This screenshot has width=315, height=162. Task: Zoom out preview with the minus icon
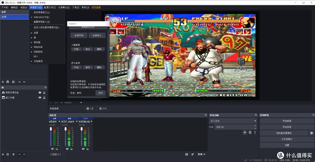(51, 103)
